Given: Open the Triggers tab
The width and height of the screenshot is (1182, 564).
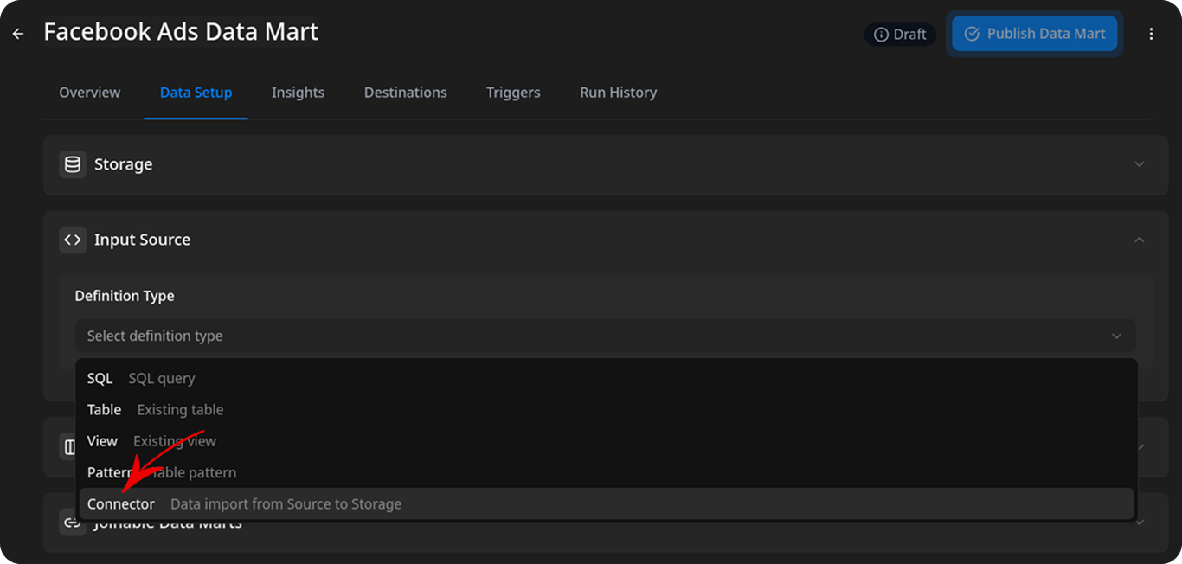Looking at the screenshot, I should tap(513, 93).
